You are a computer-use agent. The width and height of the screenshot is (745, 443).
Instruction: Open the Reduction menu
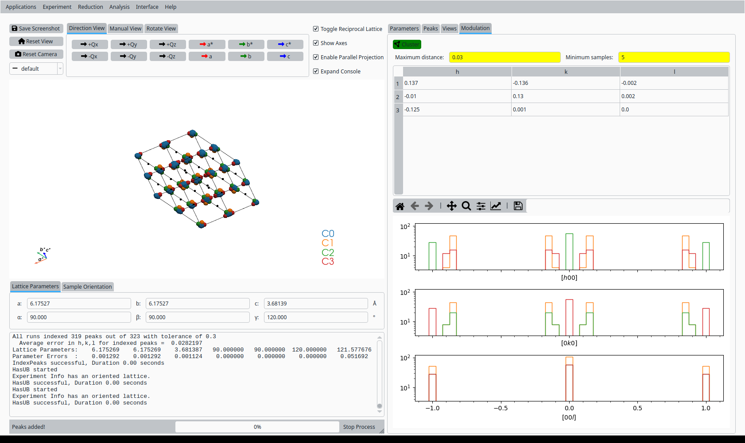(x=90, y=7)
